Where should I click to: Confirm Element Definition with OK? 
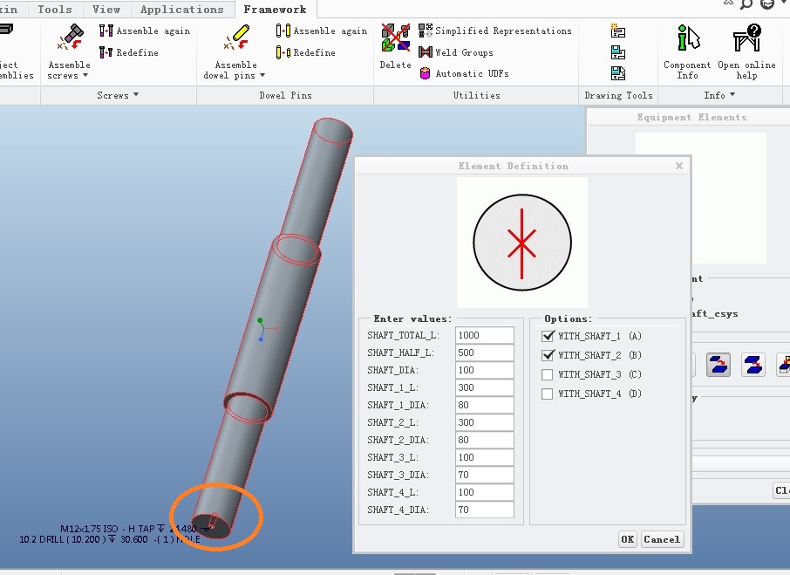pos(628,539)
